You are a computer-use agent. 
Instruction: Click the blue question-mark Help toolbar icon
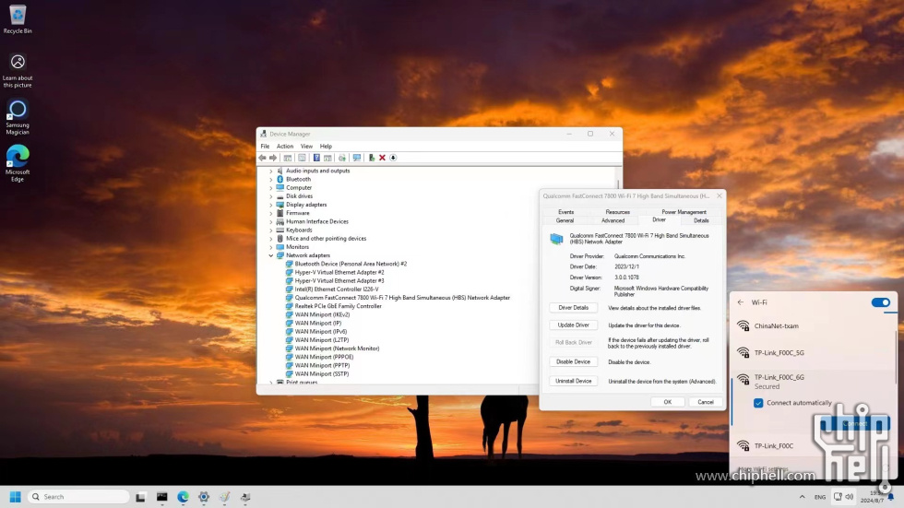316,158
